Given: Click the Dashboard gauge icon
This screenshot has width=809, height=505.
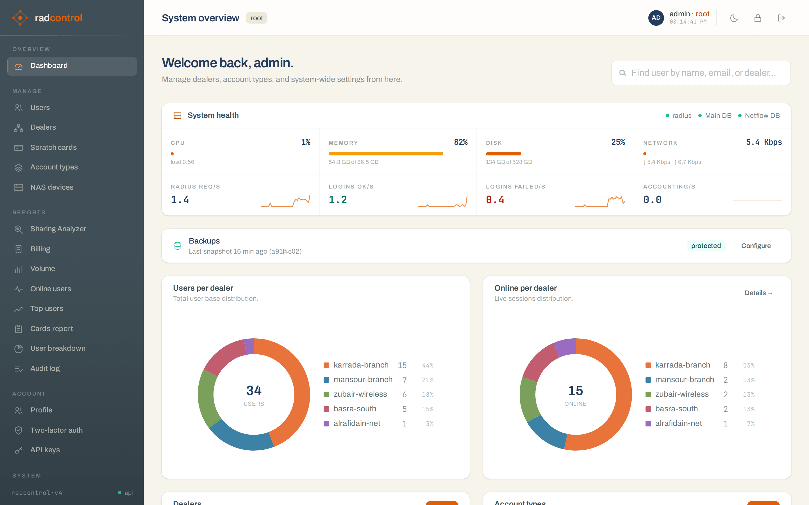Looking at the screenshot, I should [x=19, y=66].
